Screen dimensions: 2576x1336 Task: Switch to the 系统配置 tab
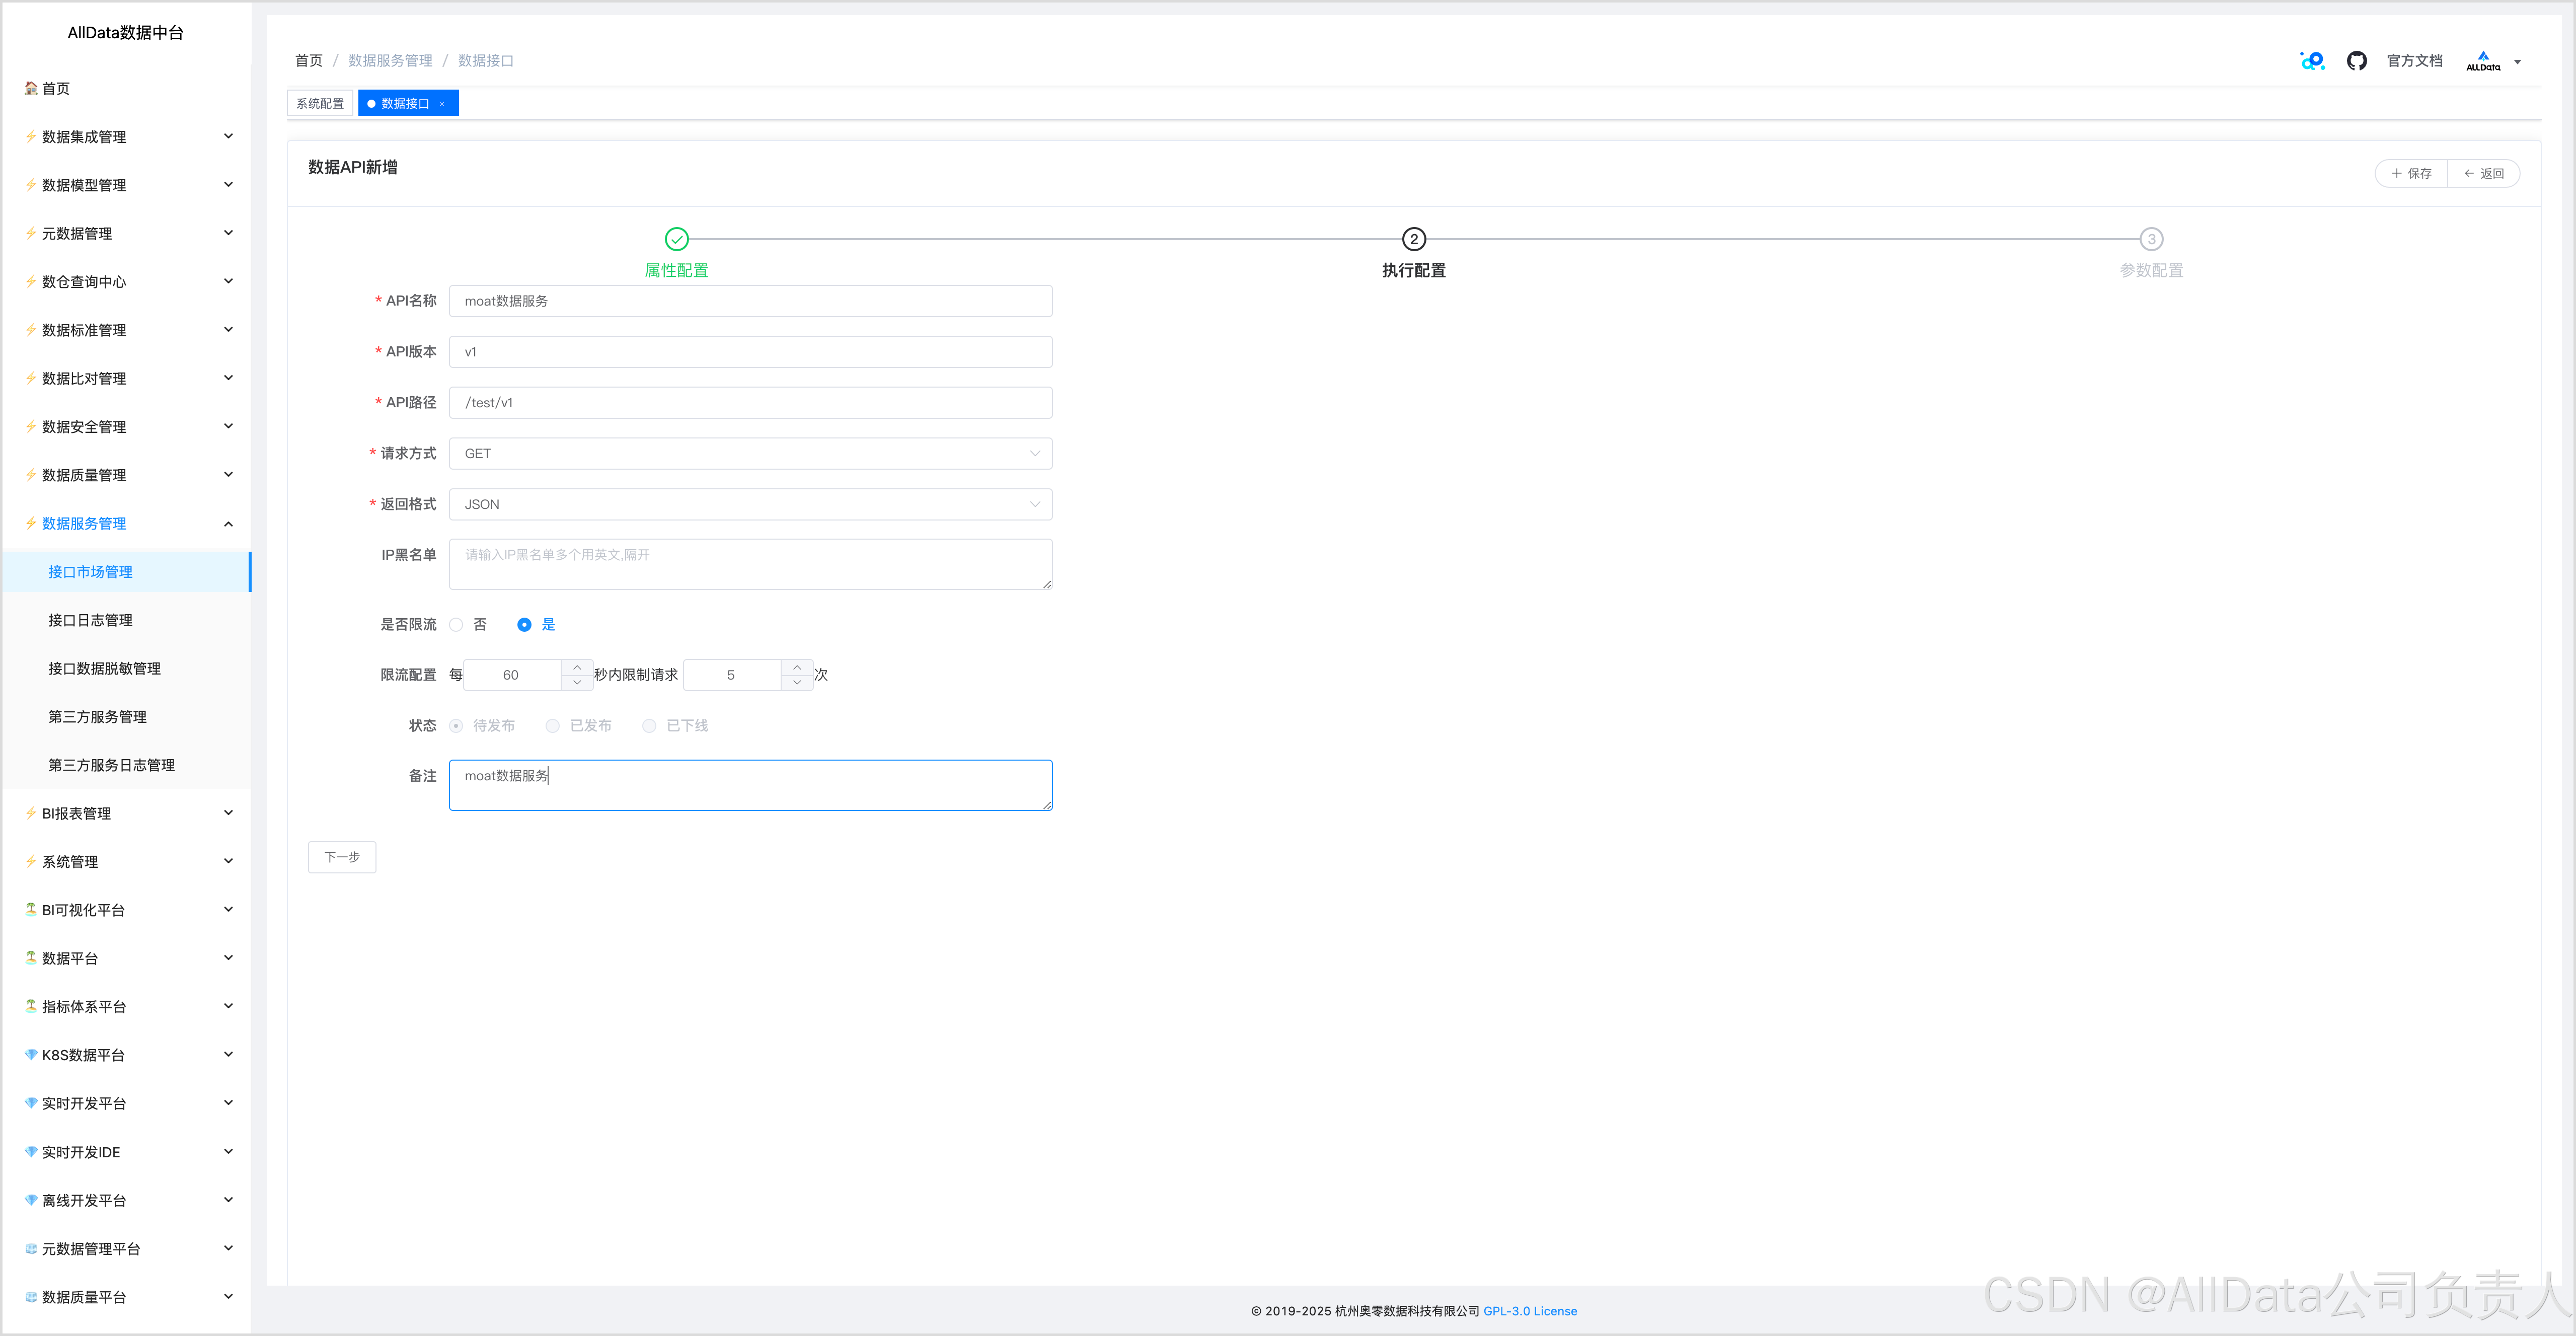pyautogui.click(x=320, y=104)
